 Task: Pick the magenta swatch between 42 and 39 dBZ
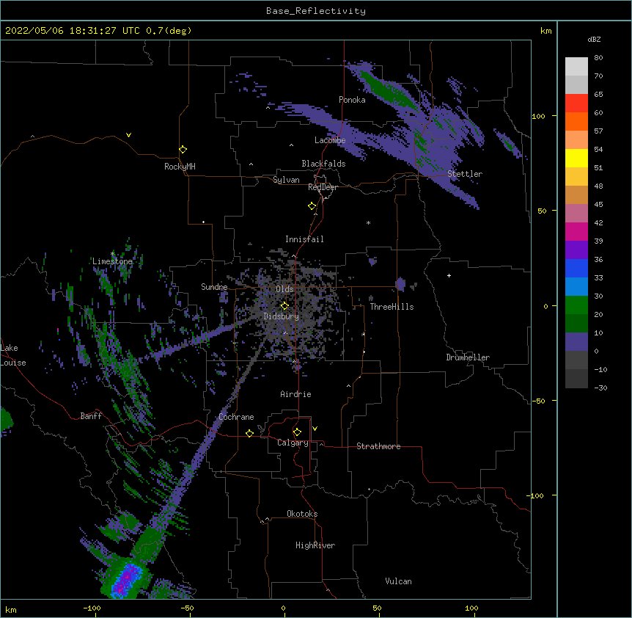(x=576, y=231)
